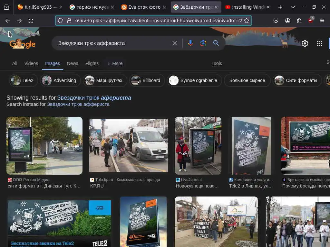
Task: Close the Installing Windows YouTube tab
Action: [268, 7]
